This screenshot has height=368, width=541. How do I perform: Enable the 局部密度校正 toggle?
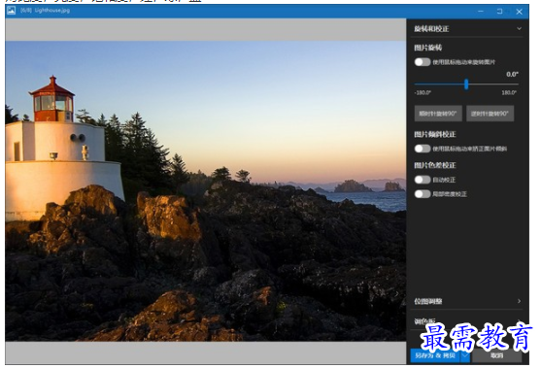(x=423, y=194)
